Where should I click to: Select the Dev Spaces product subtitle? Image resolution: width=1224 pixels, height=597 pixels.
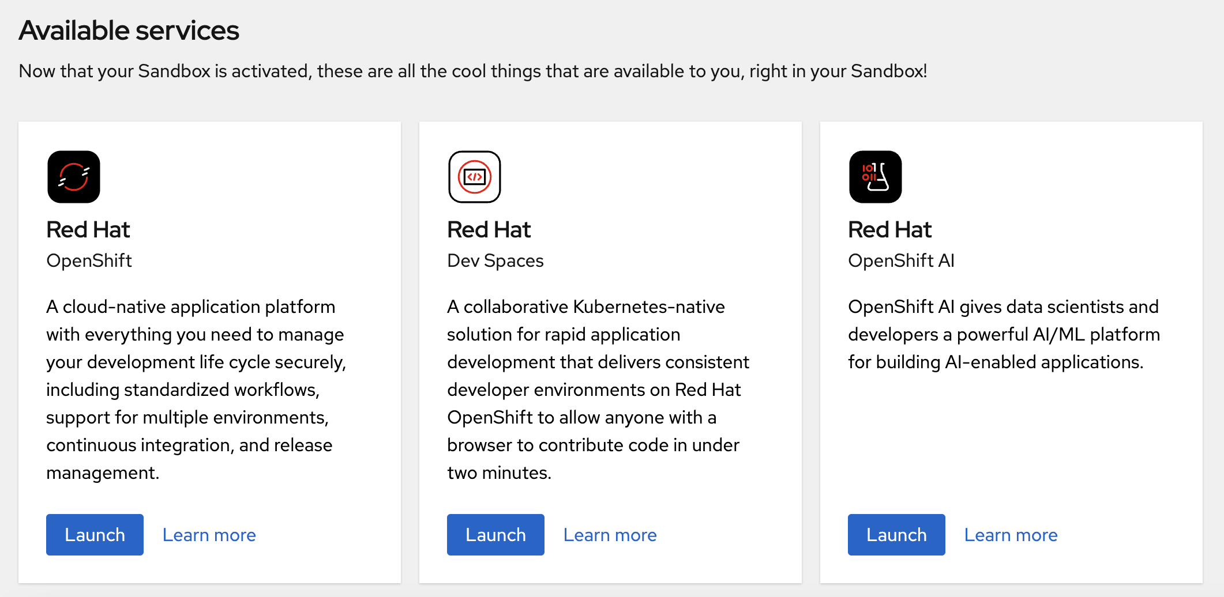(x=495, y=260)
